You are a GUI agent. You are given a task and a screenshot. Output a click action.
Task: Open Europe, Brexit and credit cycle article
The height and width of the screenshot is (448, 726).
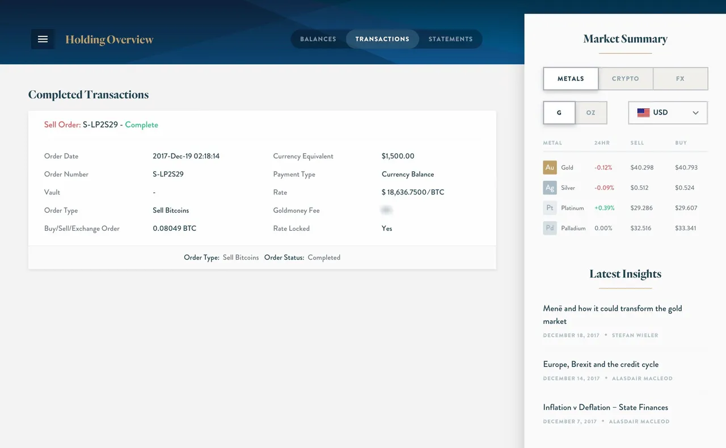(601, 364)
